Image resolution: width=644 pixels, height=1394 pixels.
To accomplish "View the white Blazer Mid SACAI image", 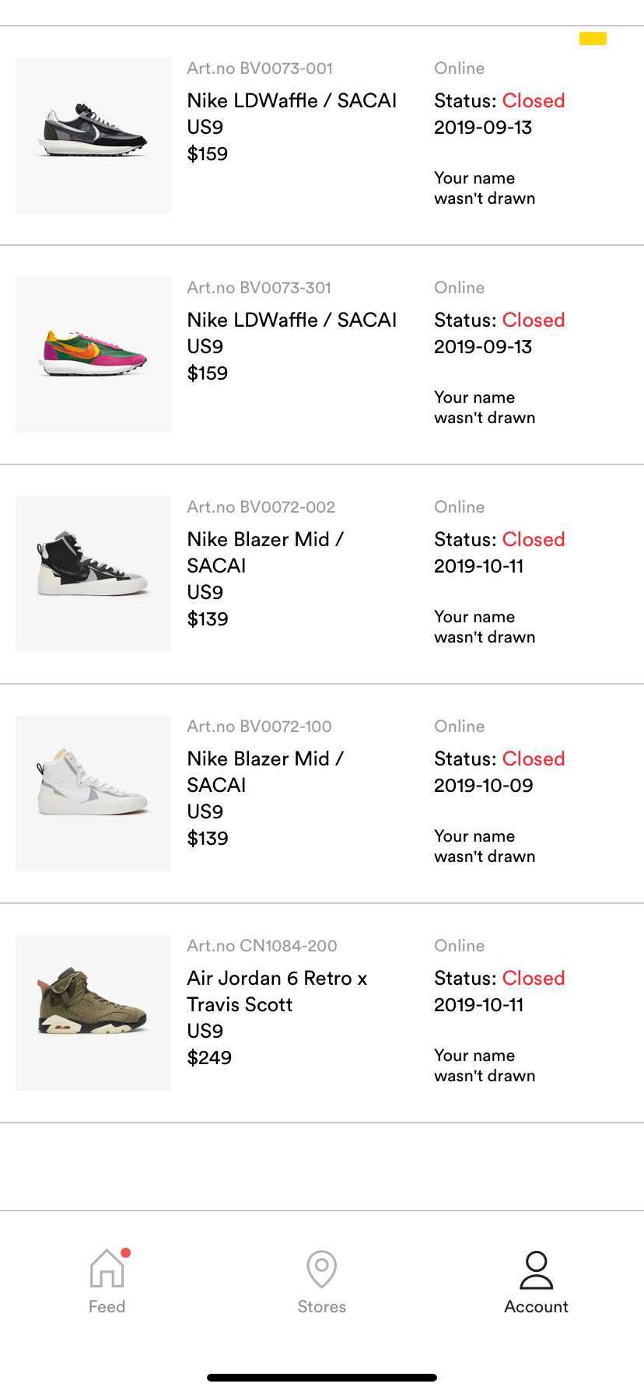I will 93,793.
